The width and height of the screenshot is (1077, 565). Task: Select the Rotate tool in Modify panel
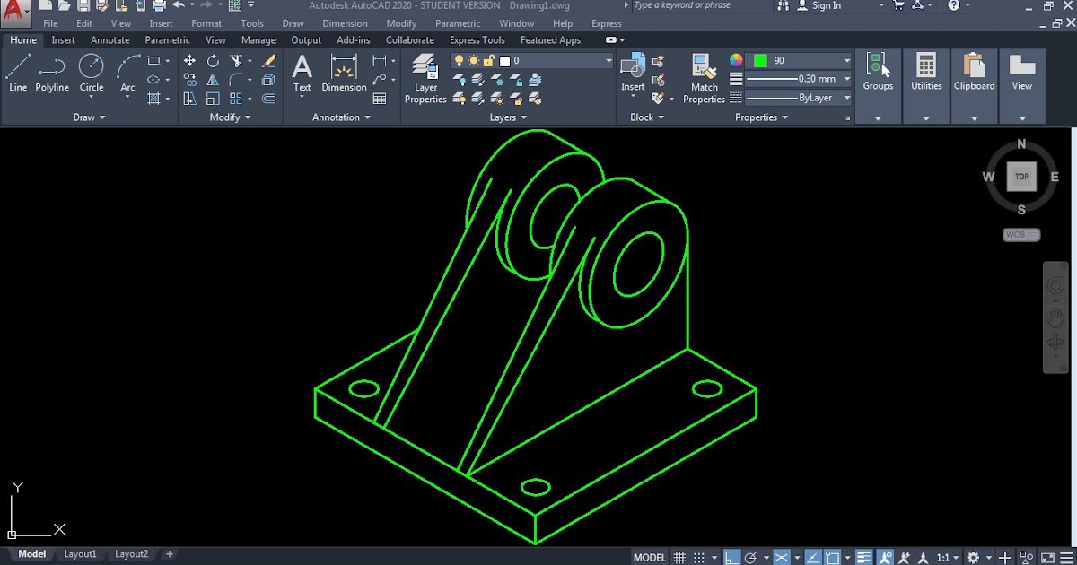click(213, 60)
